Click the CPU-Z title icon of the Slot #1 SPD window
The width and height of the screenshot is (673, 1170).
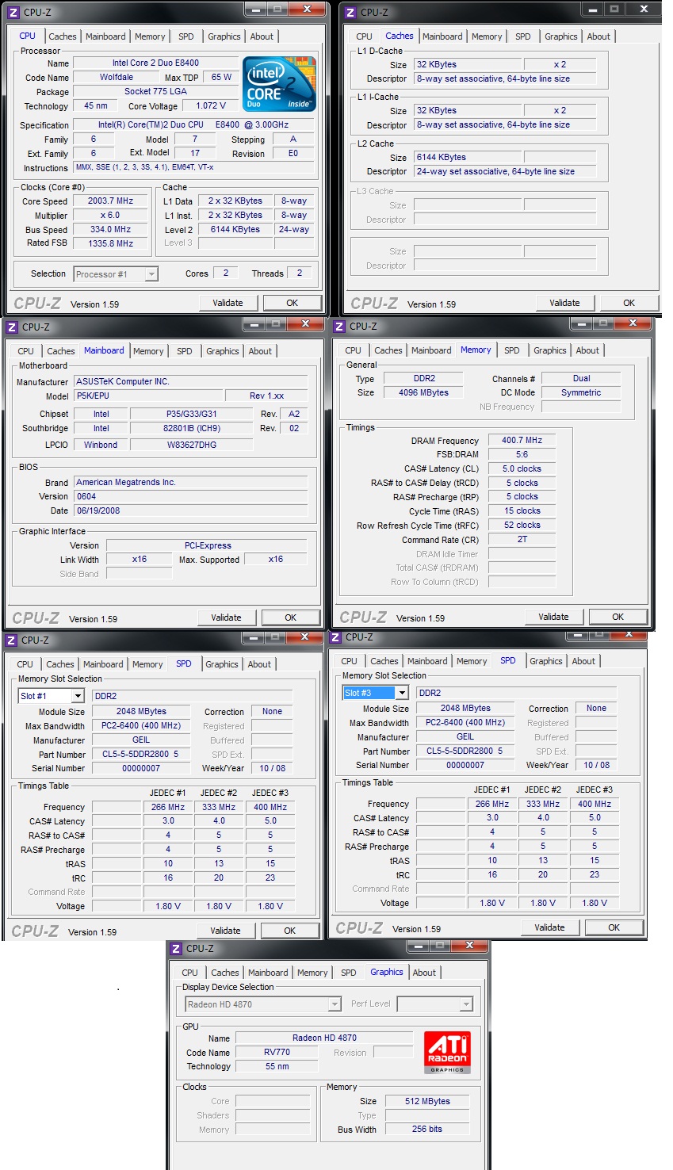(11, 640)
